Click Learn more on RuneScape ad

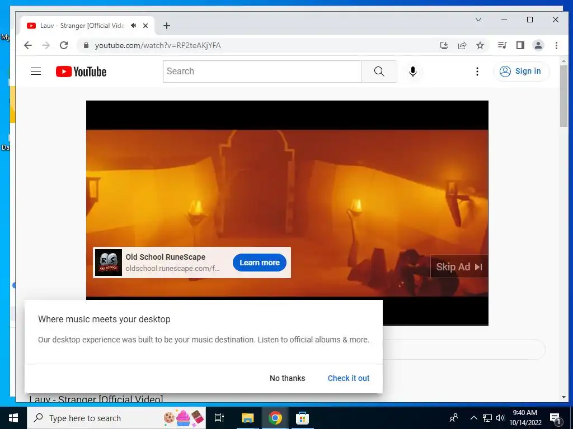[x=260, y=263]
